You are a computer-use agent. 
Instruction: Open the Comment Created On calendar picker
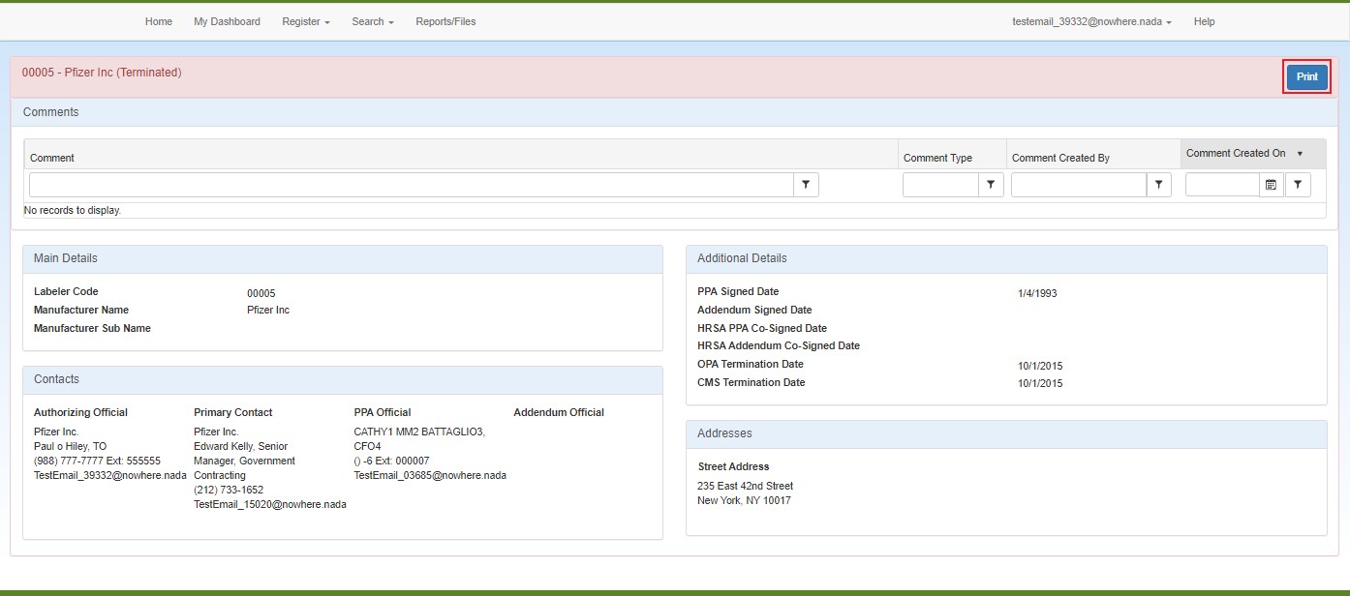coord(1271,185)
